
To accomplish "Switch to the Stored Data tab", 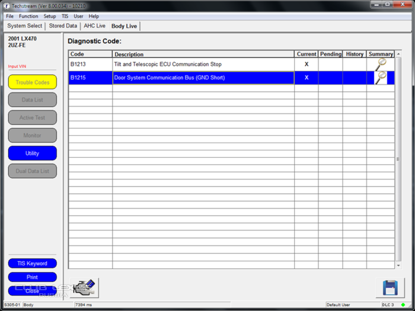I will (63, 26).
